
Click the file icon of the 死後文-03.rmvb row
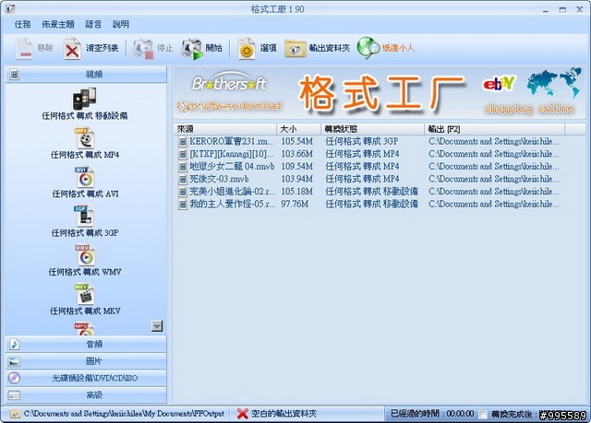[183, 180]
